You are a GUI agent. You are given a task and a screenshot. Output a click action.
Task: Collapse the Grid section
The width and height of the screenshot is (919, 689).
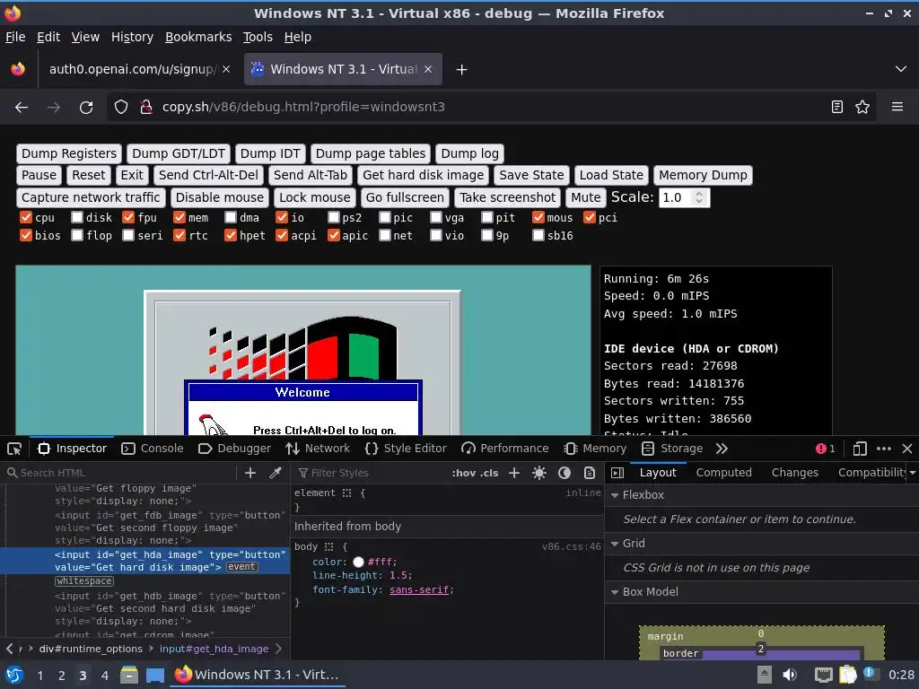615,544
